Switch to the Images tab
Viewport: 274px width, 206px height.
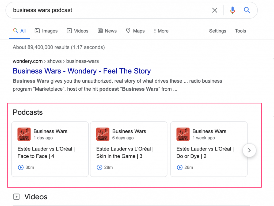[x=46, y=31]
